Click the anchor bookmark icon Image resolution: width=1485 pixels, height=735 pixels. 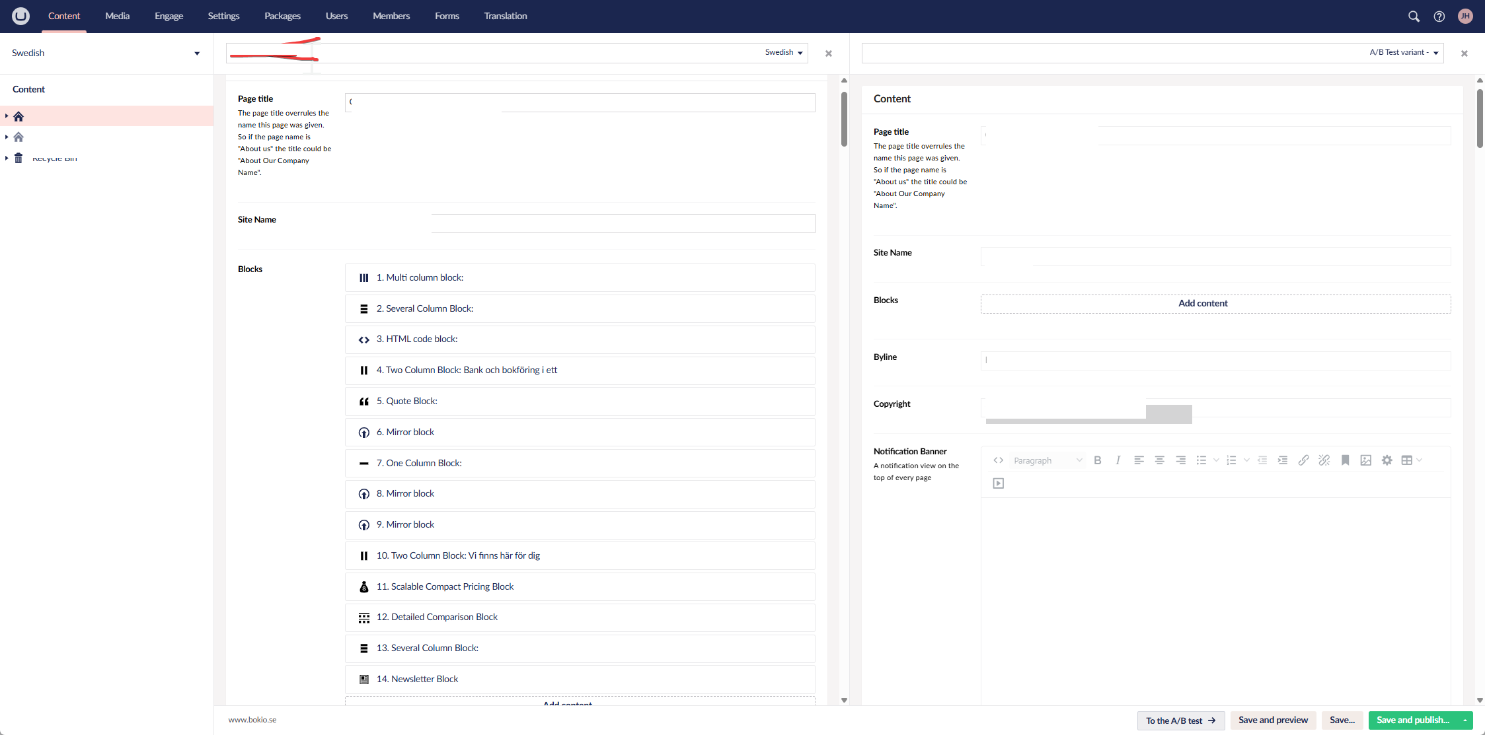pyautogui.click(x=1345, y=460)
